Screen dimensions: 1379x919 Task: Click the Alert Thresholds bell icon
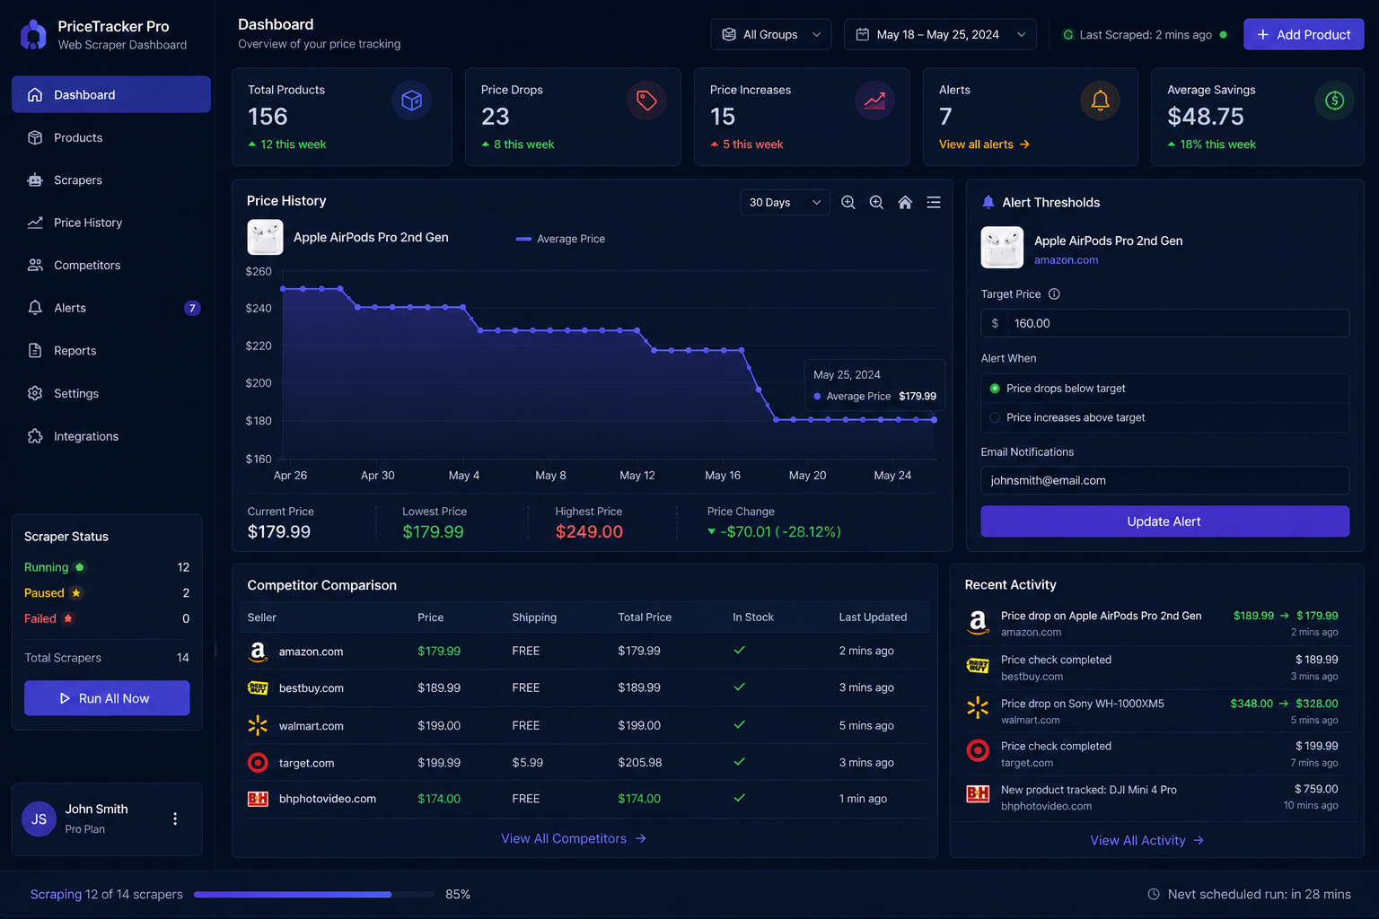click(988, 203)
